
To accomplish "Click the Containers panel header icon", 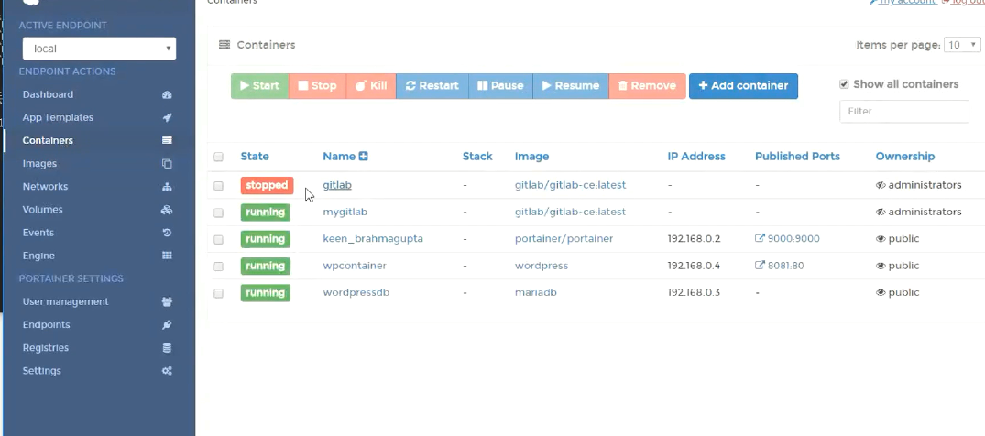I will pos(224,45).
